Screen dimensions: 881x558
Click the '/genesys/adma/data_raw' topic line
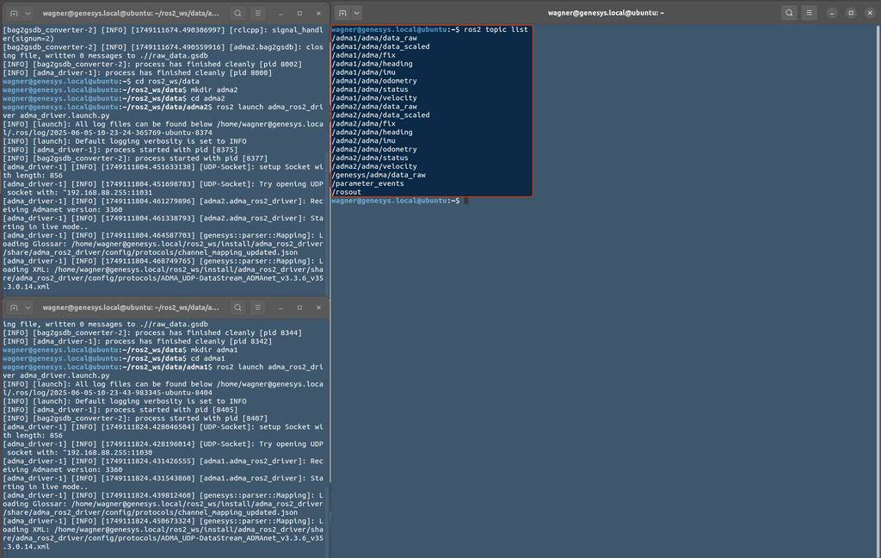[x=379, y=175]
